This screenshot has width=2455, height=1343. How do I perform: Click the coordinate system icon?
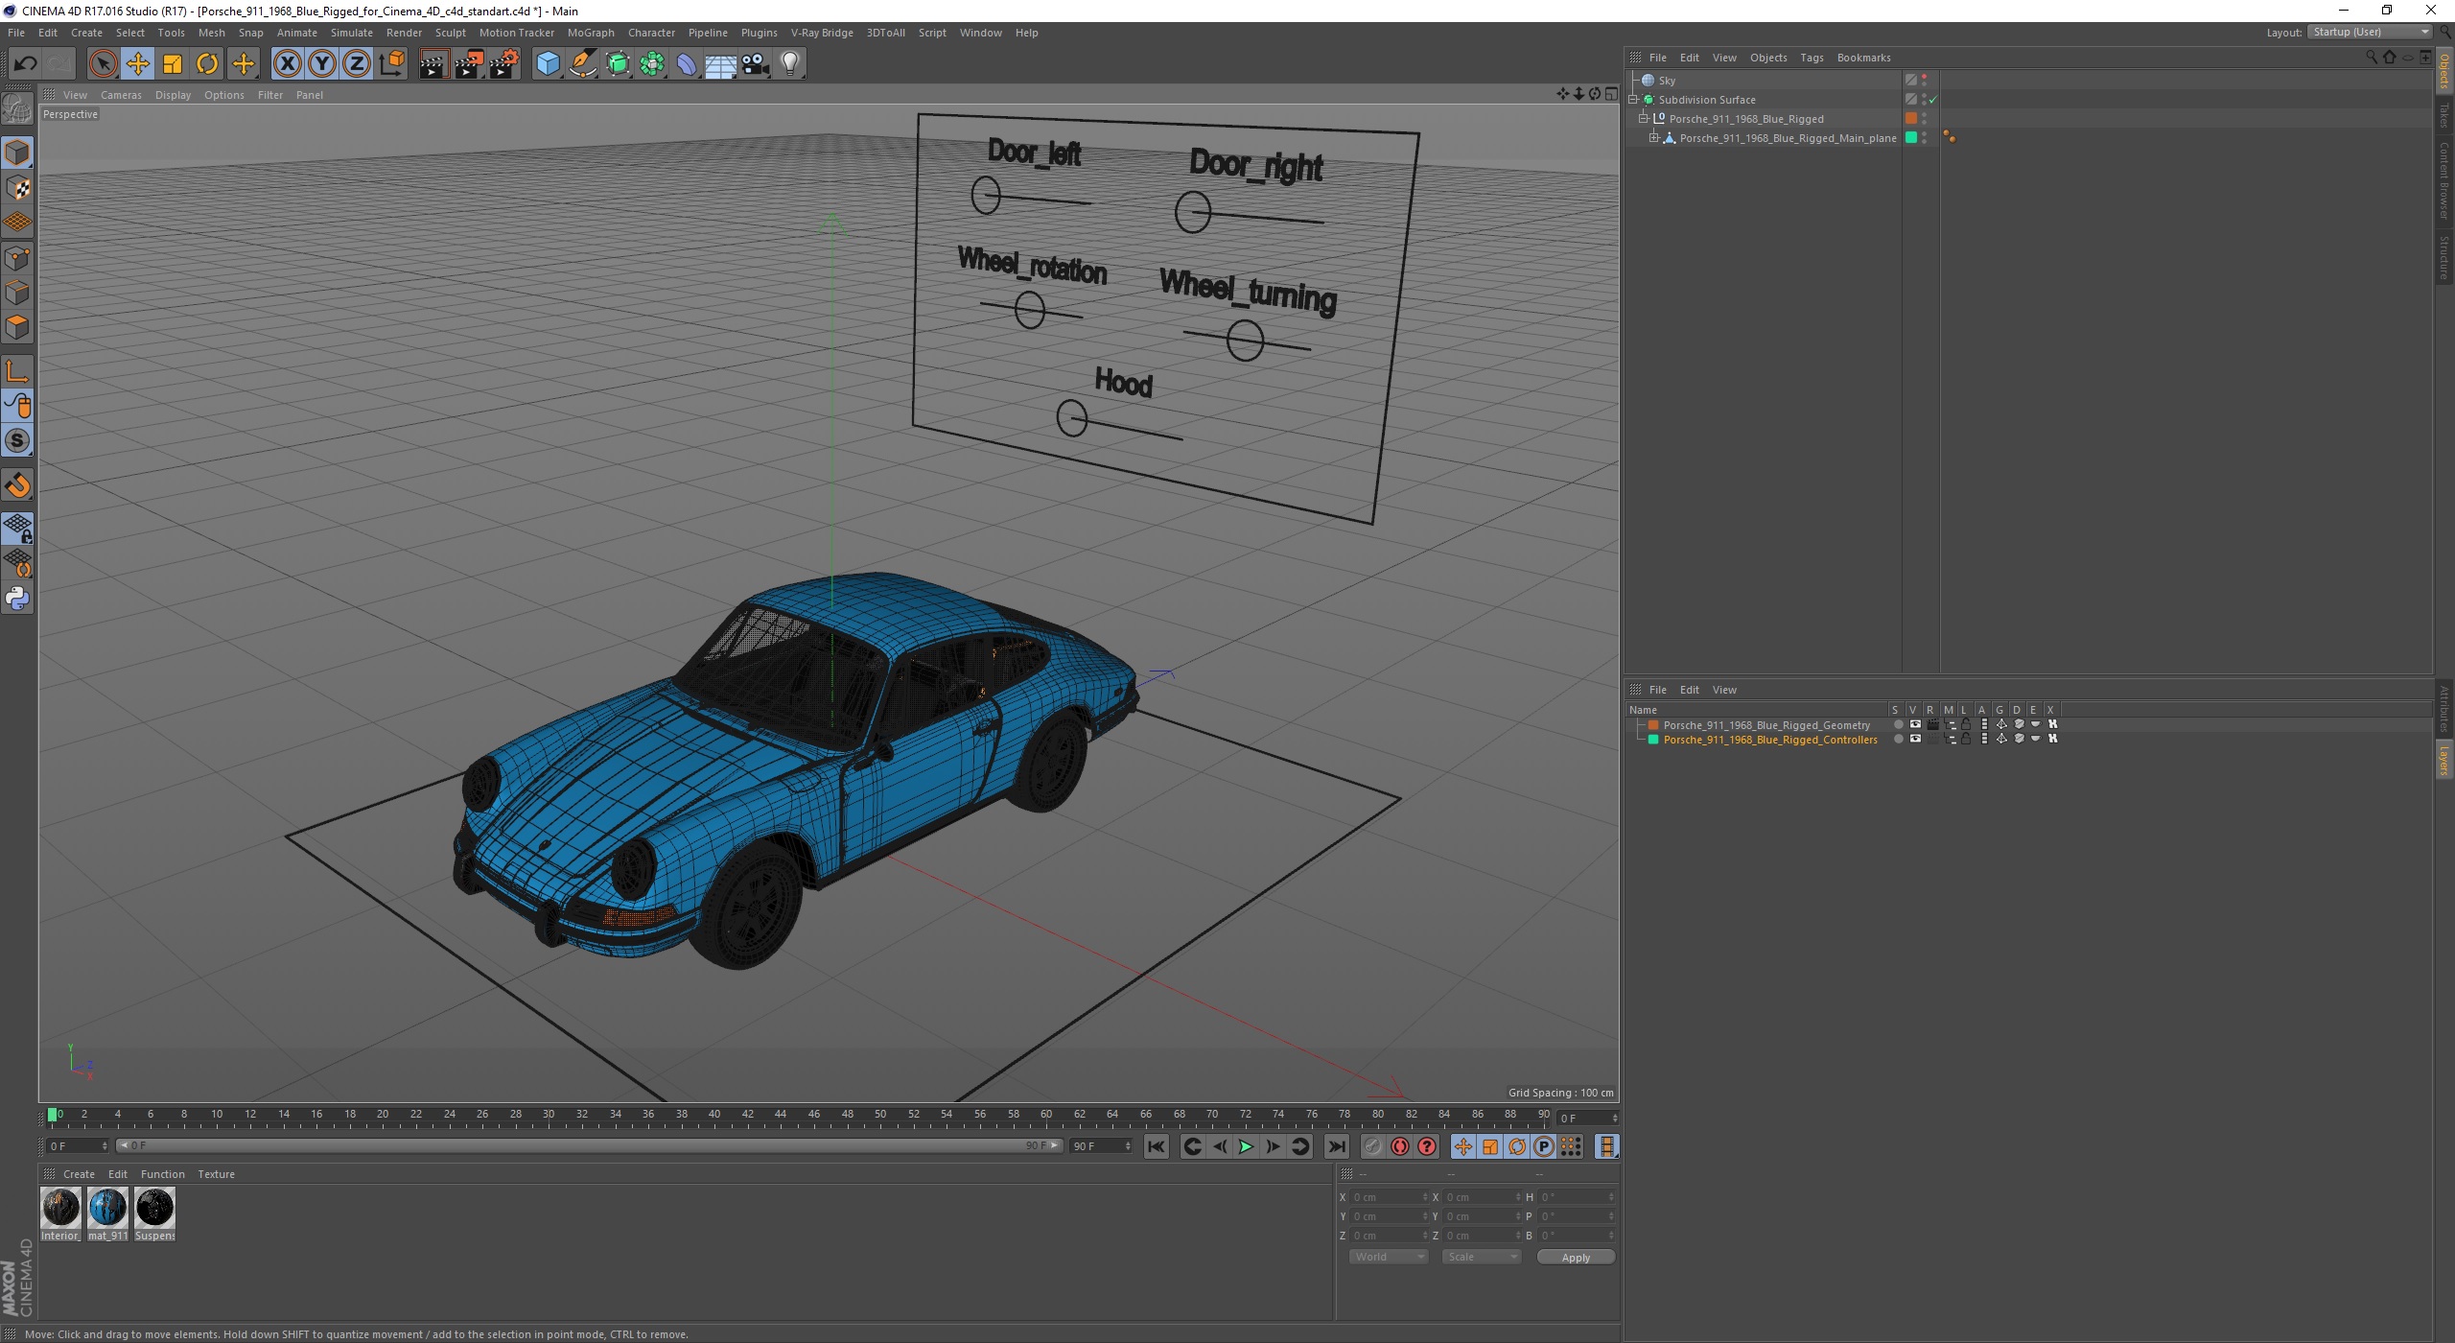(x=391, y=63)
